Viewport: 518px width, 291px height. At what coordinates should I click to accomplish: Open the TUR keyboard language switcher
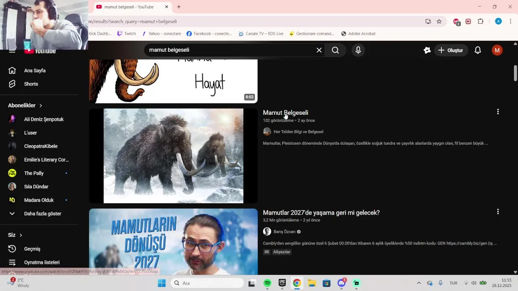(454, 283)
